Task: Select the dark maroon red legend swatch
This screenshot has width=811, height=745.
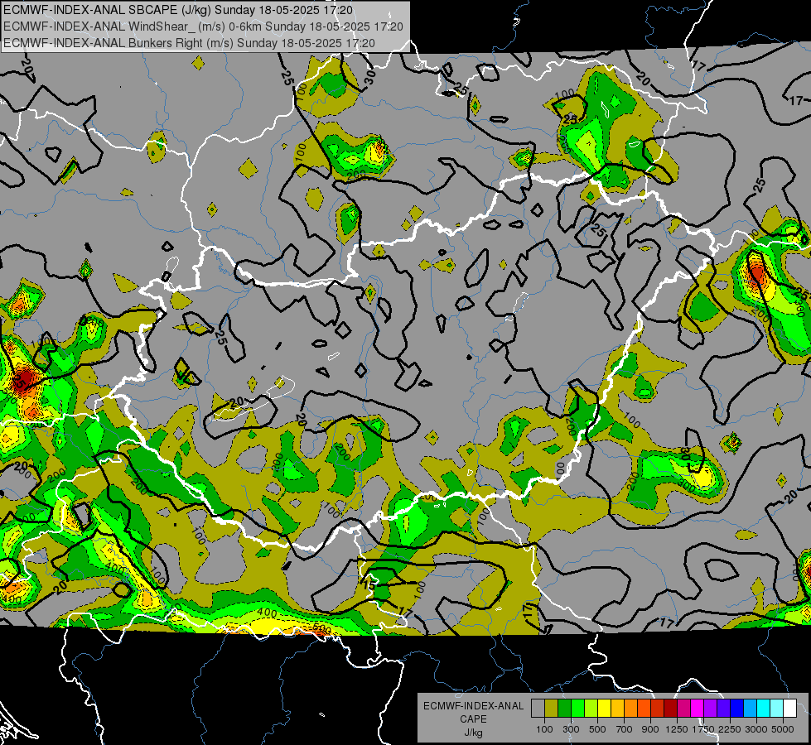Action: pos(670,709)
